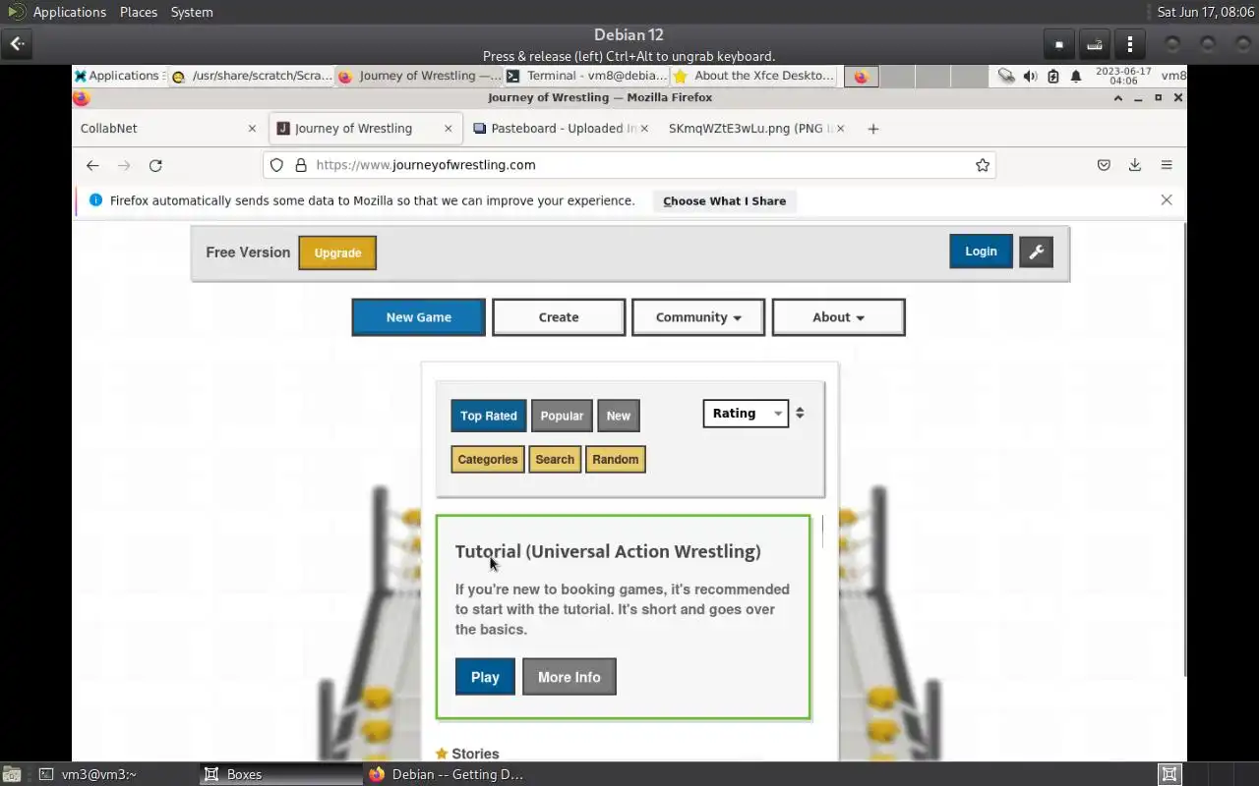1259x786 pixels.
Task: Click the Create button
Action: pyautogui.click(x=559, y=317)
